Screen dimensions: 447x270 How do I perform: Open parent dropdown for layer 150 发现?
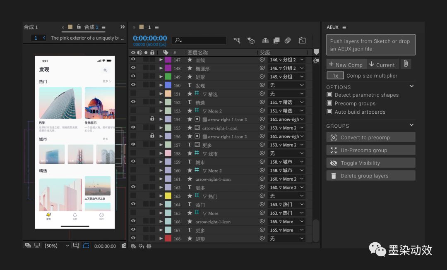pyautogui.click(x=286, y=85)
